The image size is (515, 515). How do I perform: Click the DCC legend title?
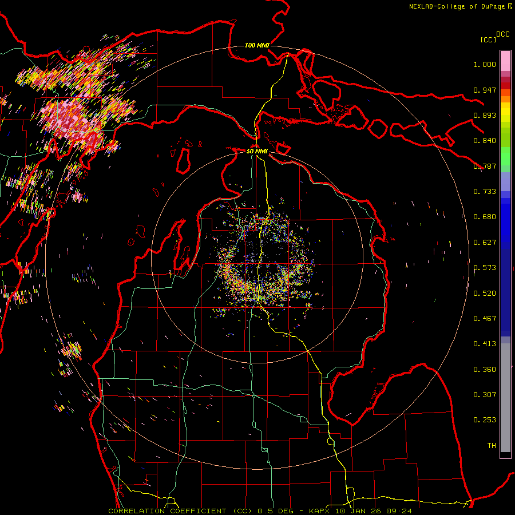coord(502,34)
